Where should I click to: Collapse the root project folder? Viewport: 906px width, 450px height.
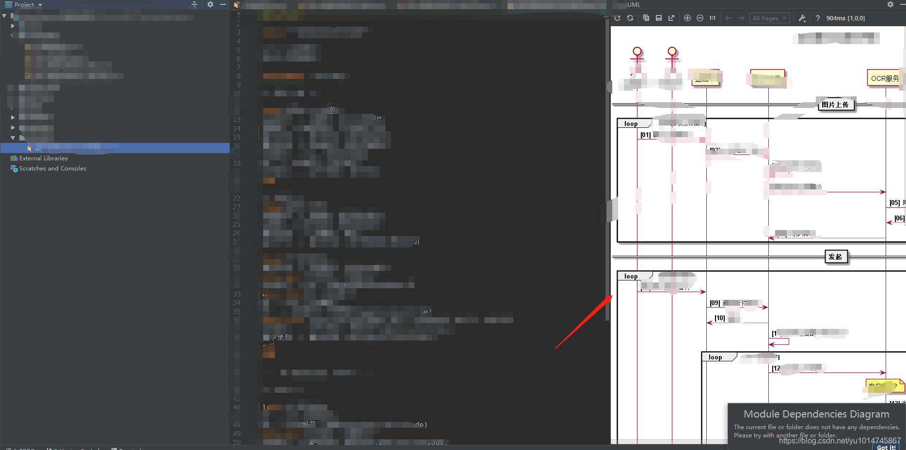[x=4, y=16]
